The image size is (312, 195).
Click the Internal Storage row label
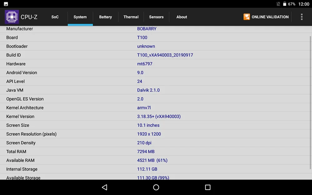coord(22,169)
